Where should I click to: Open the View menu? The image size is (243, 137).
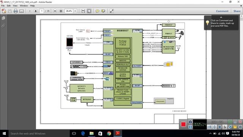pyautogui.click(x=15, y=6)
